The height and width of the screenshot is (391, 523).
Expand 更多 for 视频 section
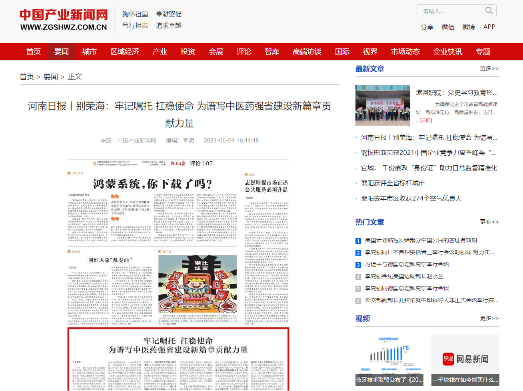coord(489,318)
